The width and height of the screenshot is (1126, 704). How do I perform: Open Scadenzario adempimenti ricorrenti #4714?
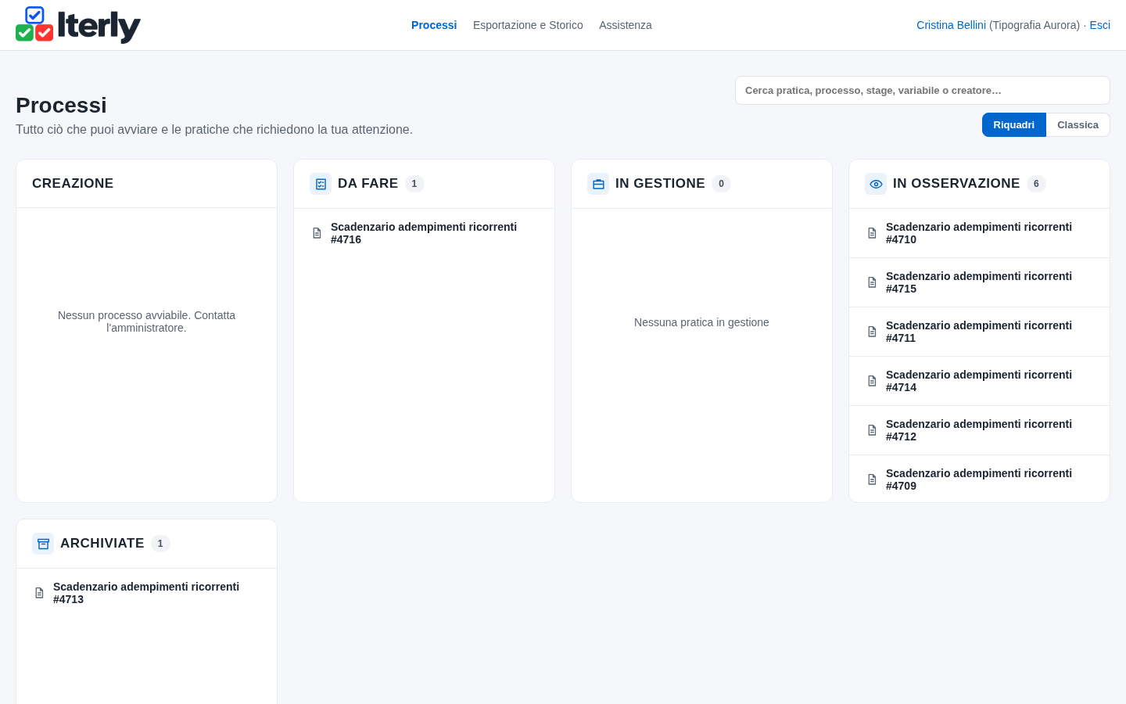(x=979, y=381)
